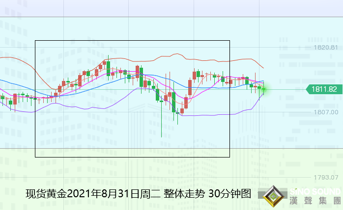Image resolution: width=343 pixels, height=210 pixels.
Task: Click the red upper band's right end
Action: pyautogui.click(x=263, y=68)
